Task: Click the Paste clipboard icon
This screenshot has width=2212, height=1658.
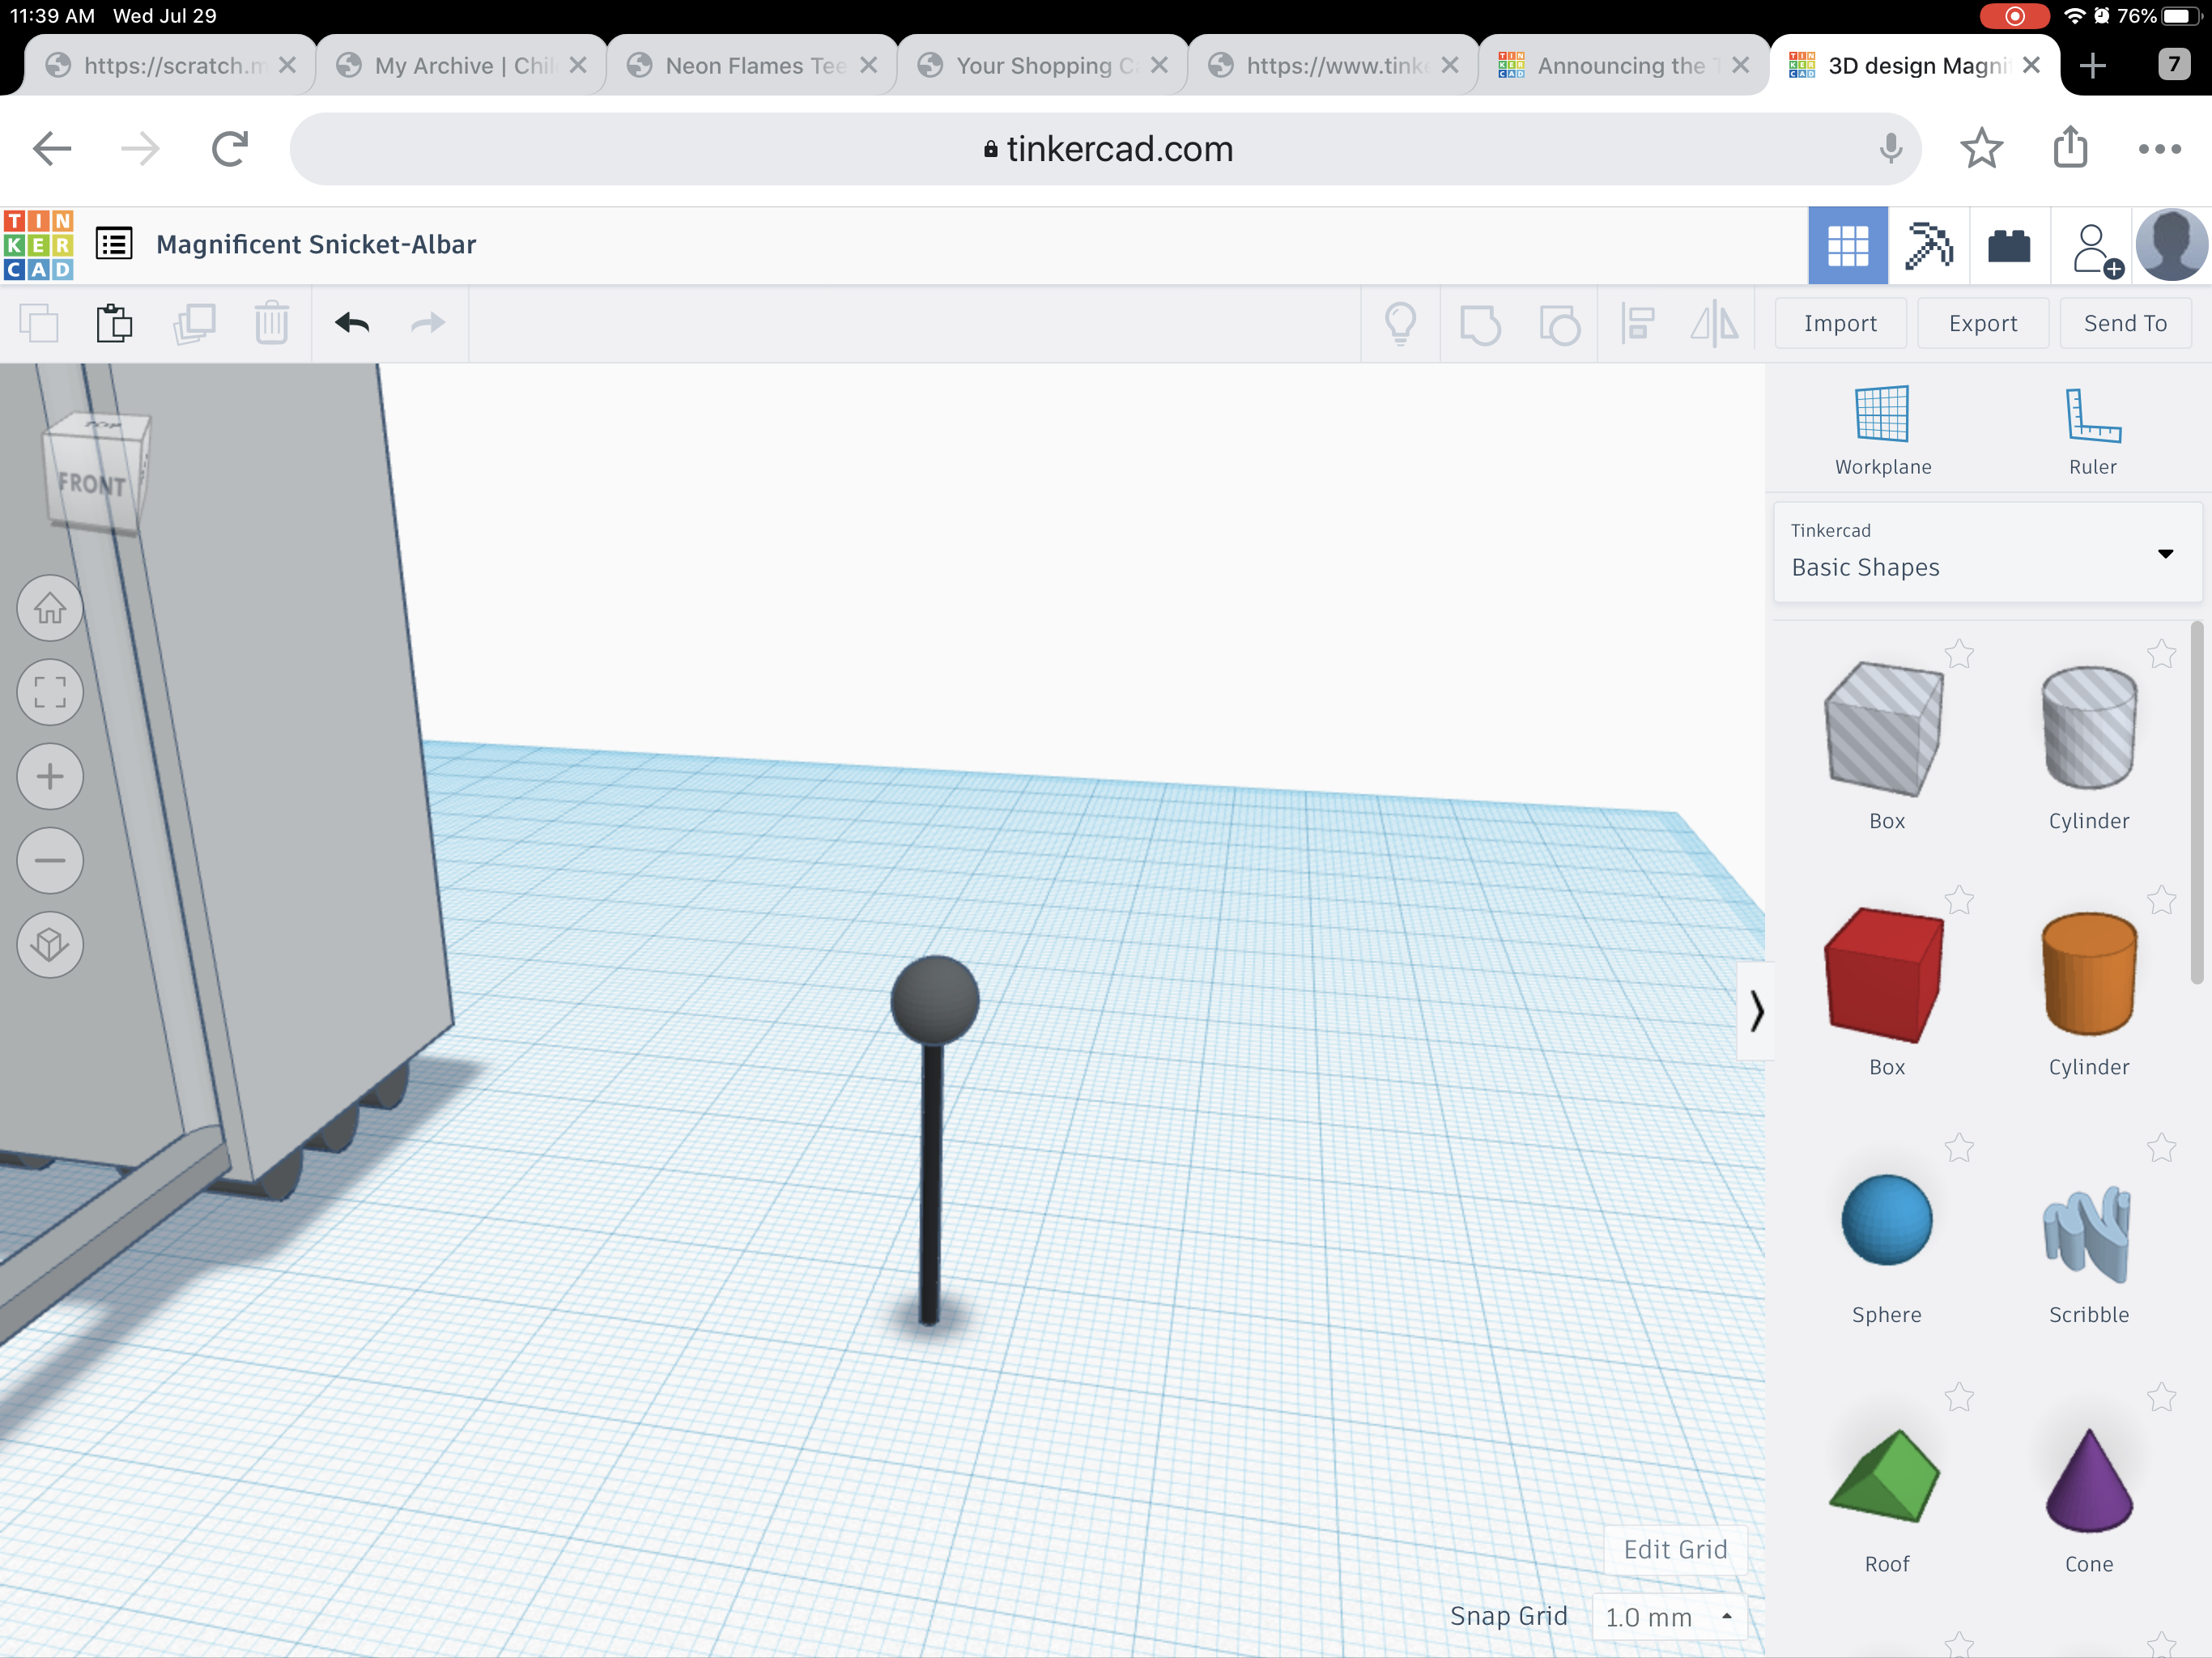Action: coord(114,323)
